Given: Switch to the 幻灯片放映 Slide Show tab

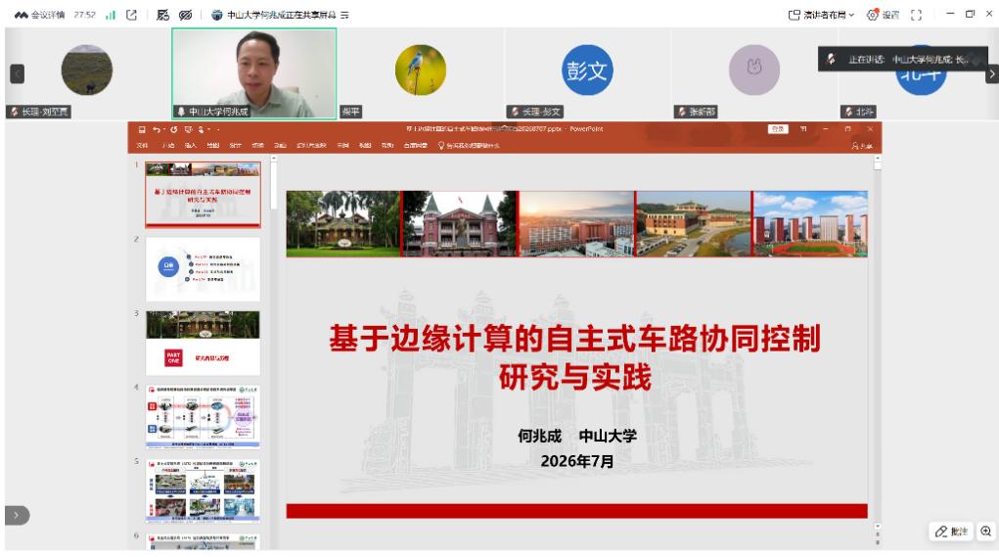Looking at the screenshot, I should click(311, 145).
